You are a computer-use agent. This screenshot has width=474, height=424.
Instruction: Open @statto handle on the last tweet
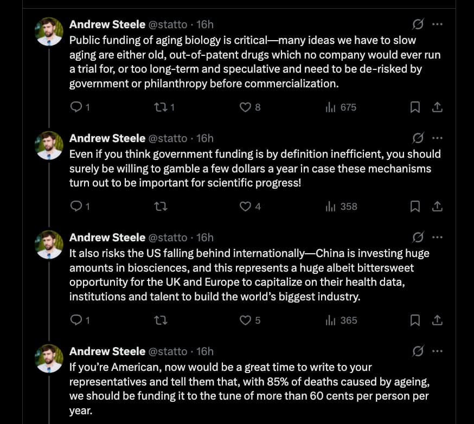pyautogui.click(x=168, y=351)
